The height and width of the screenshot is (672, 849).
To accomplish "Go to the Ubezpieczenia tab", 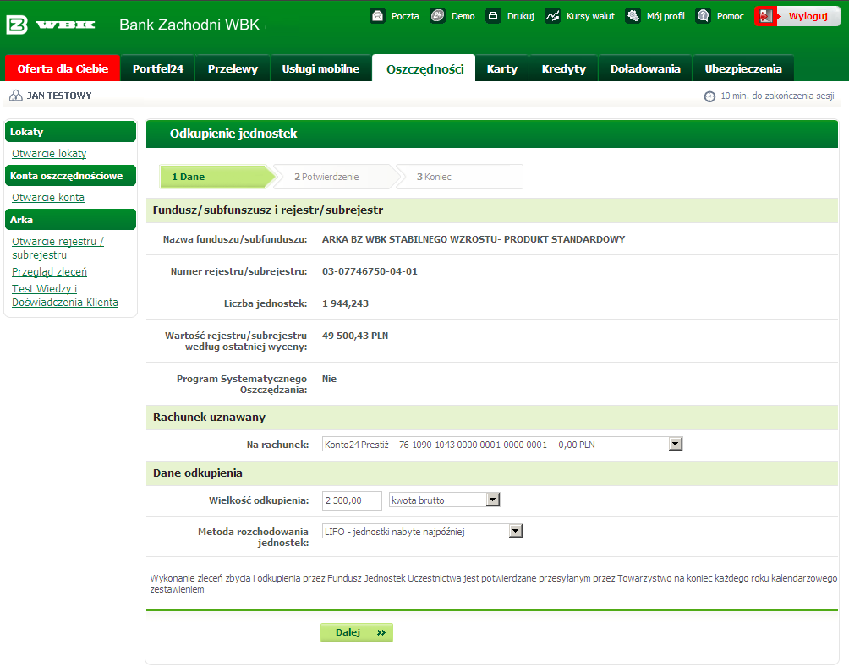I will (742, 68).
